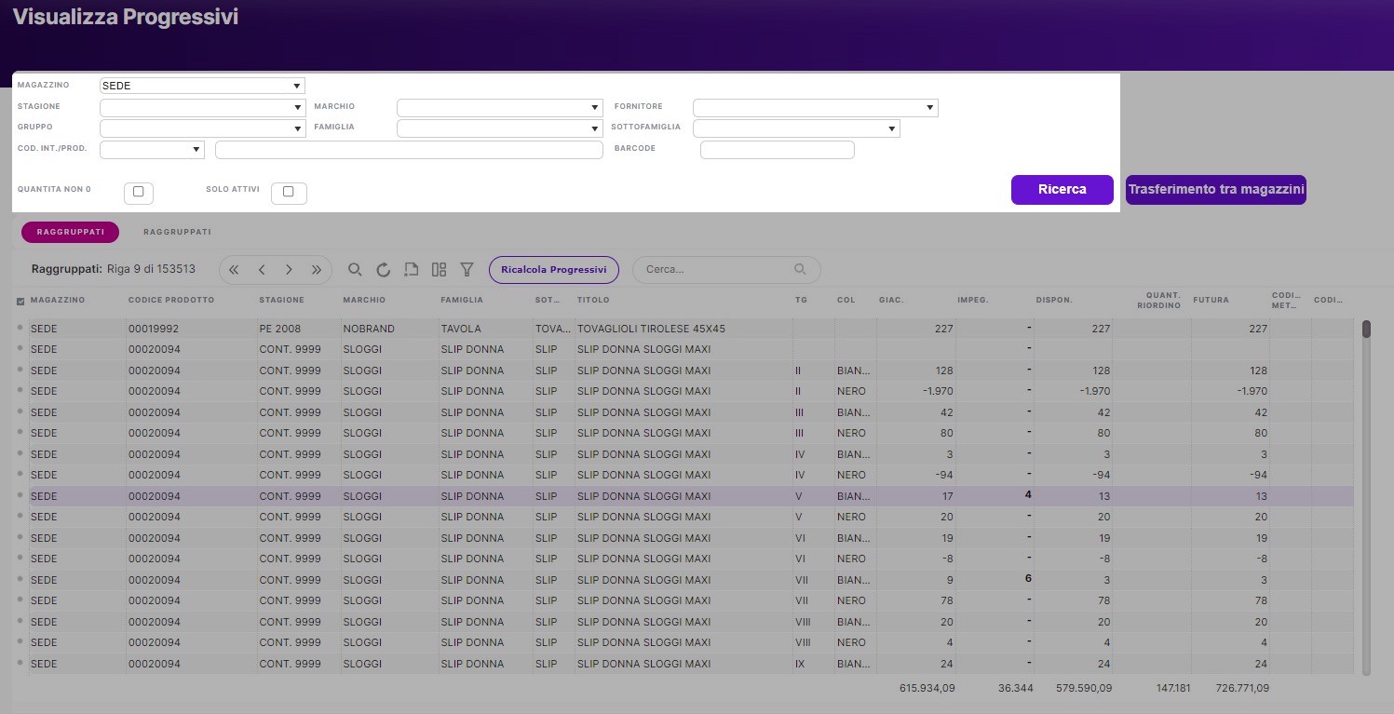The width and height of the screenshot is (1394, 714).
Task: Refresh the grid with reload icon
Action: 383,270
